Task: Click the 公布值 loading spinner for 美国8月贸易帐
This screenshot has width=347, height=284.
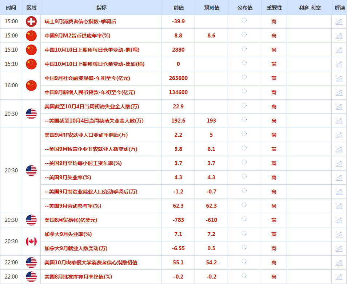Action: [244, 219]
